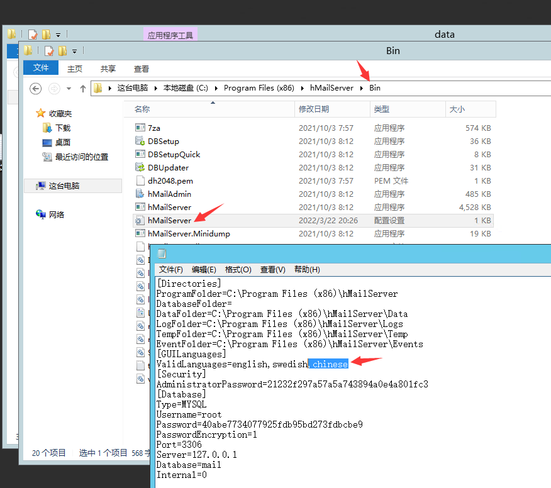Open Notepad's 格式(O) menu
551x488 pixels.
pos(238,269)
